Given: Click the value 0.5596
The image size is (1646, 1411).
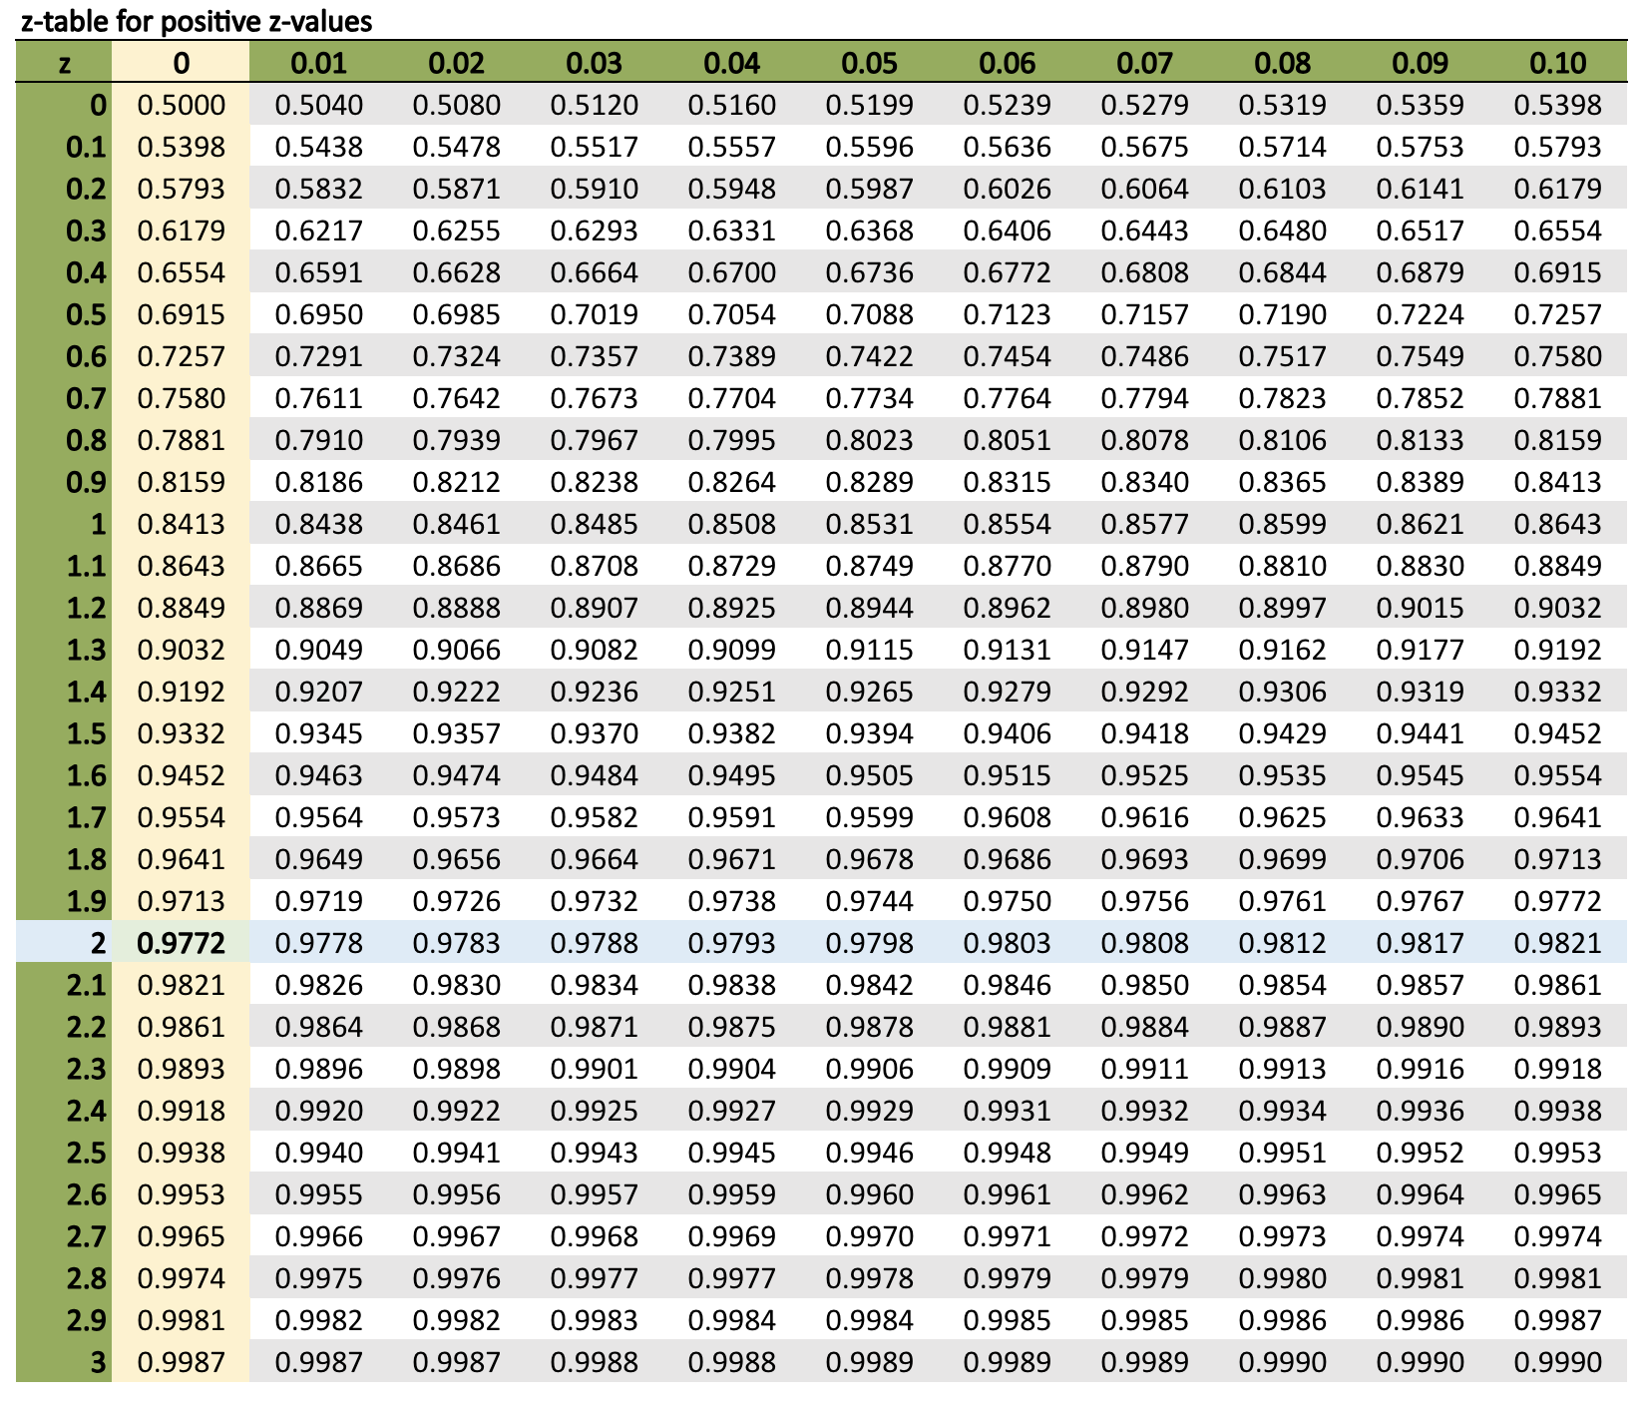Looking at the screenshot, I should [x=869, y=147].
